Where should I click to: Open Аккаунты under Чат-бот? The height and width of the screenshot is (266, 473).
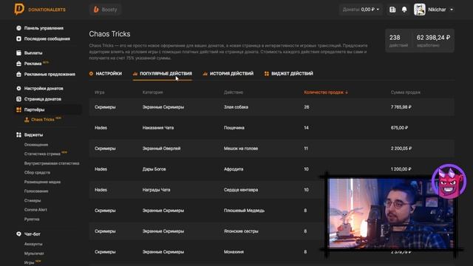[x=33, y=244]
